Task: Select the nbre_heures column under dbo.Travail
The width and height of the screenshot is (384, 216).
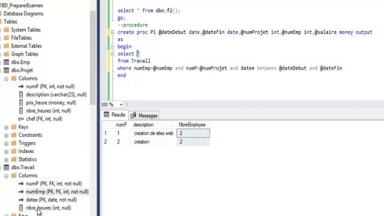Action: point(49,208)
